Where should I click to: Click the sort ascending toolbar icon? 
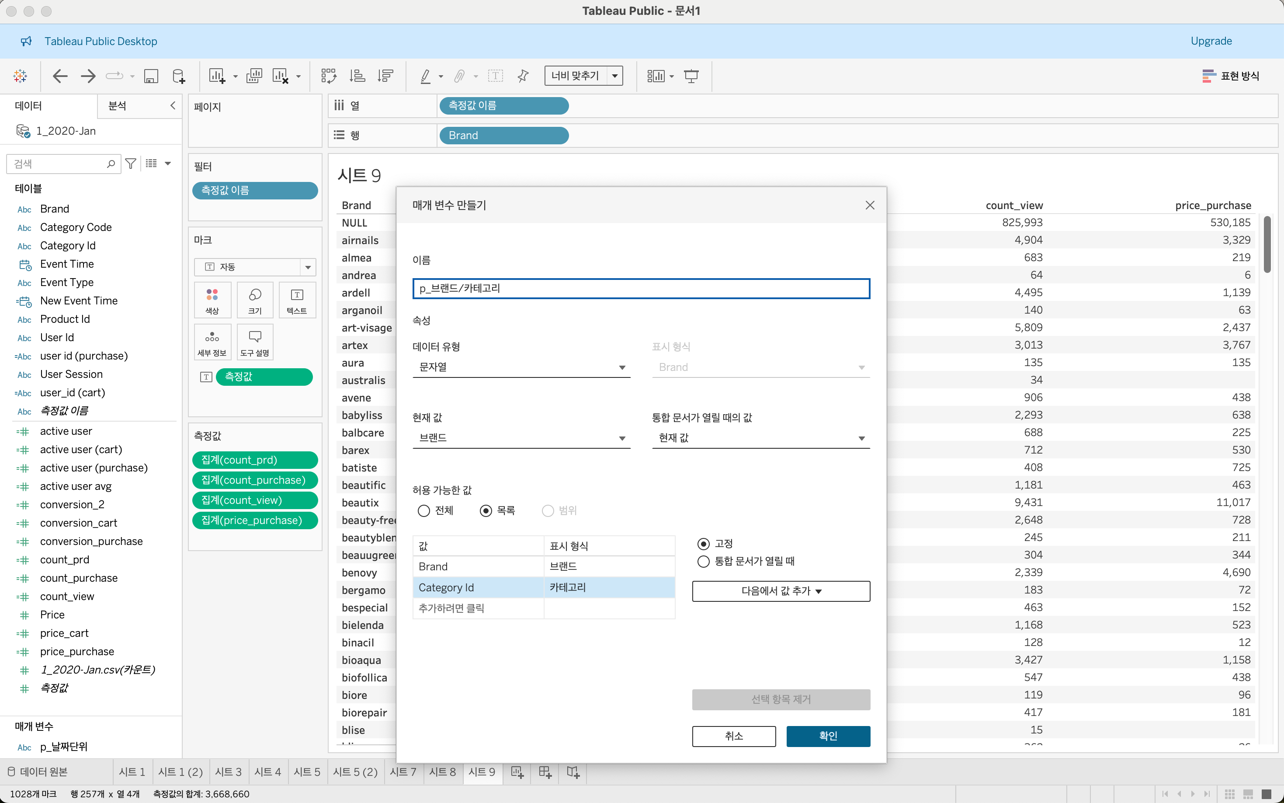pyautogui.click(x=357, y=76)
